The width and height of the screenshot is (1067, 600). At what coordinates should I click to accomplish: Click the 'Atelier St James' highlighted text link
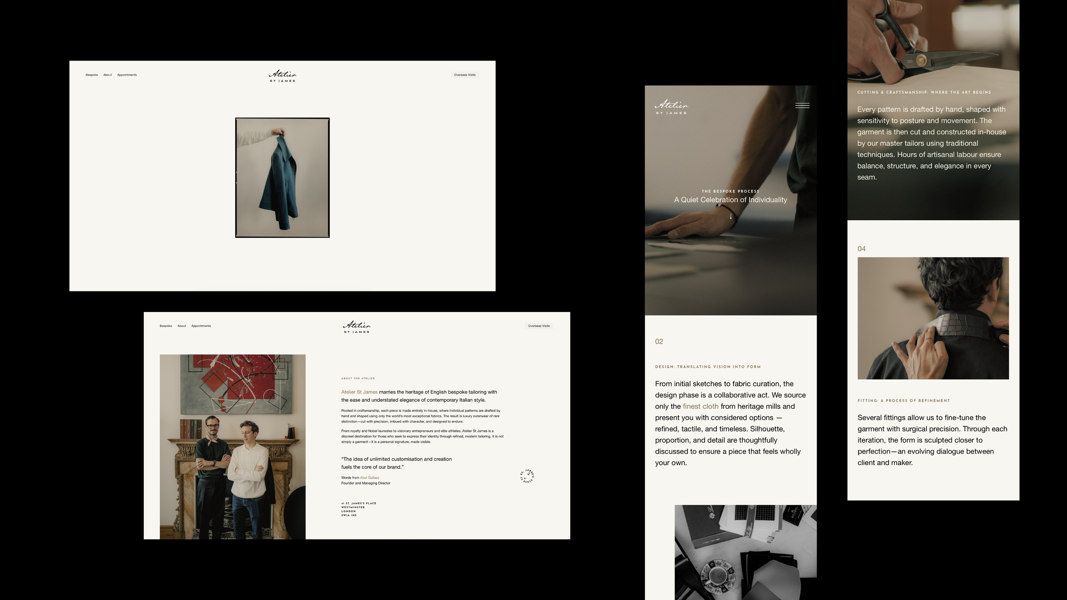359,392
